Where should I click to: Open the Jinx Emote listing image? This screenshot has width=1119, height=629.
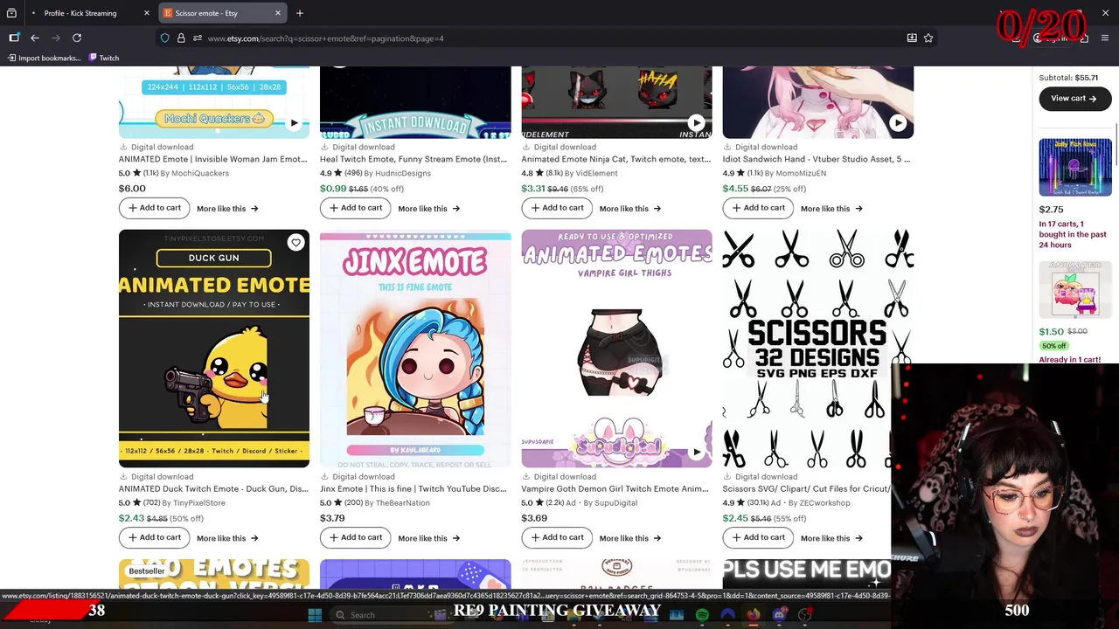(415, 349)
